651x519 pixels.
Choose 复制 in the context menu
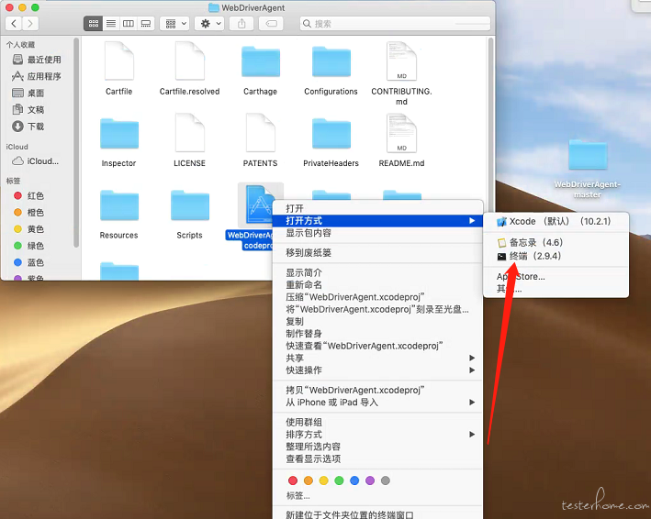tap(377, 322)
